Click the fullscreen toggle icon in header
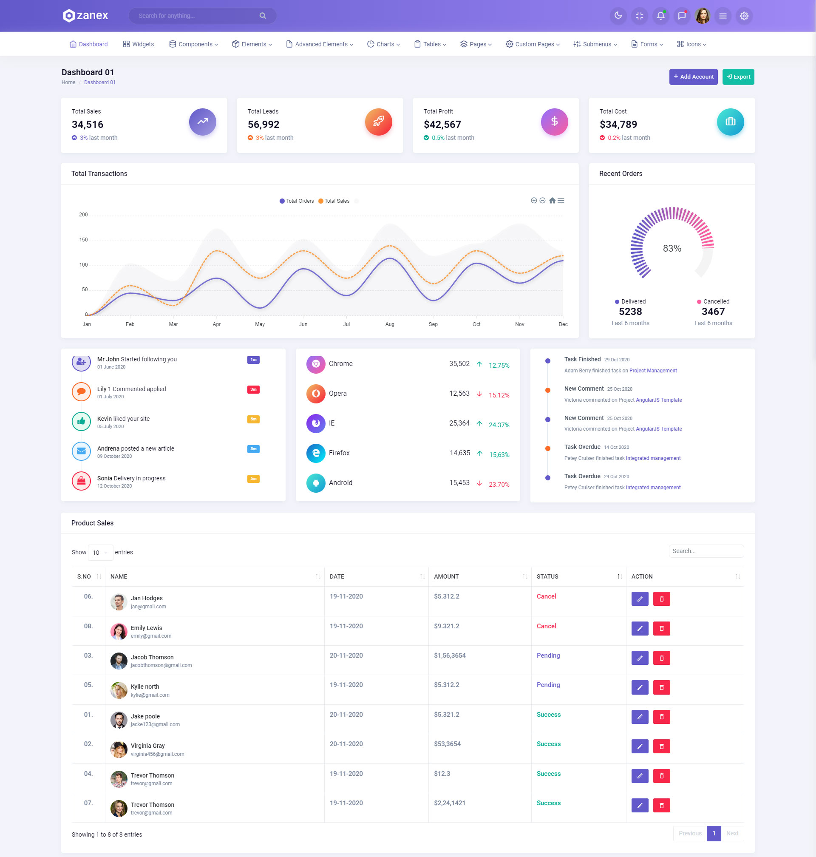Viewport: 816px width, 857px height. coord(639,16)
